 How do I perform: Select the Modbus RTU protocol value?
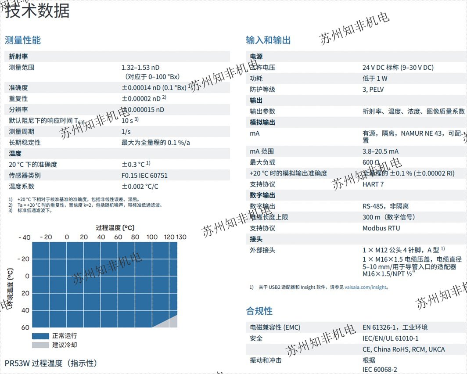pos(381,228)
